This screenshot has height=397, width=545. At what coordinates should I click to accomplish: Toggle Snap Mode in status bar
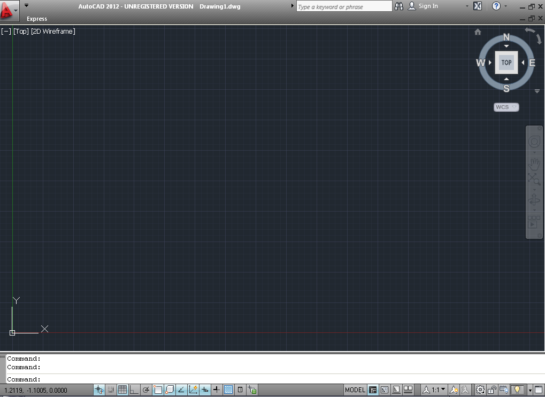(111, 390)
